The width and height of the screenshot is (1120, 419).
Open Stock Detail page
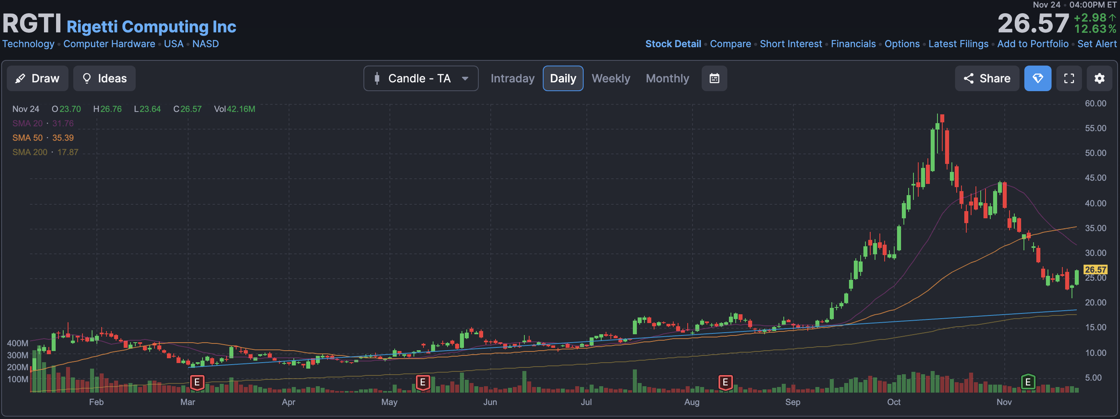[673, 44]
